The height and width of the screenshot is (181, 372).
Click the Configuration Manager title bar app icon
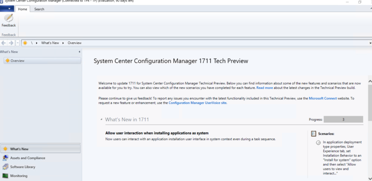coord(1,1)
